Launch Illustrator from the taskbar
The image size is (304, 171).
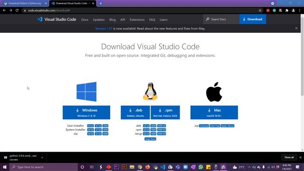point(124,167)
